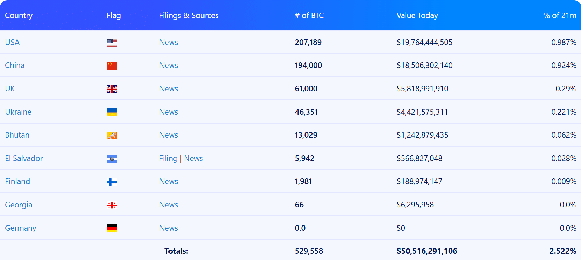
Task: Open the Bhutan country link
Action: tap(17, 135)
